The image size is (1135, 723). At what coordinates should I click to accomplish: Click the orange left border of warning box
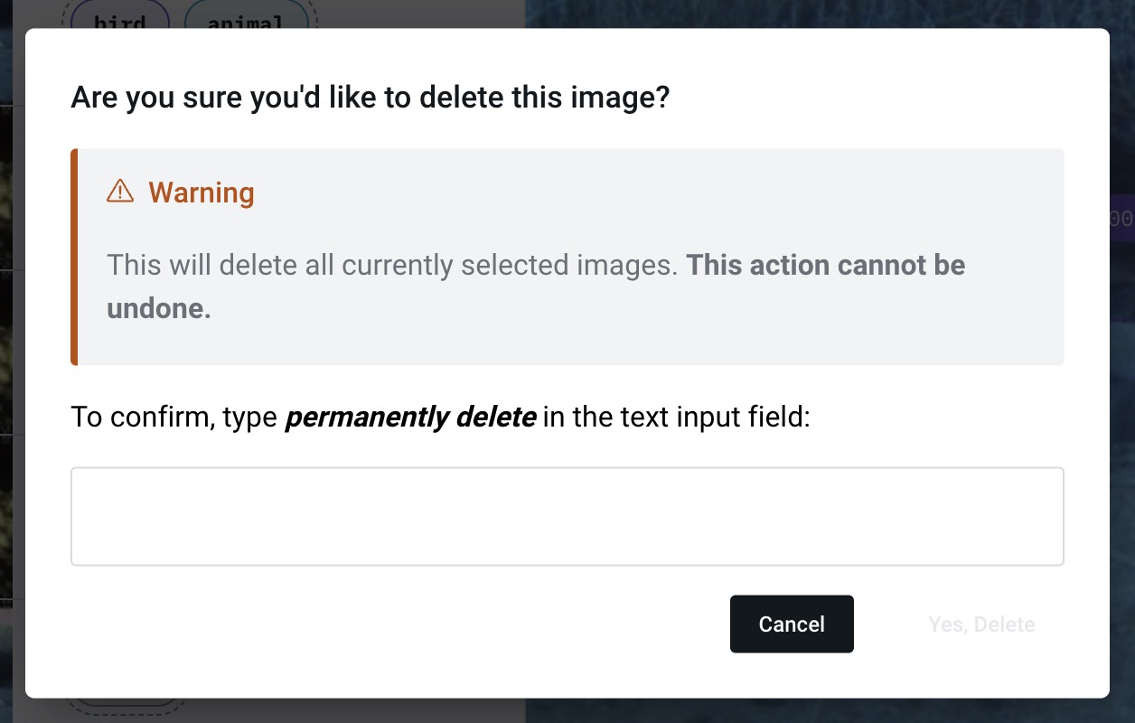click(74, 257)
